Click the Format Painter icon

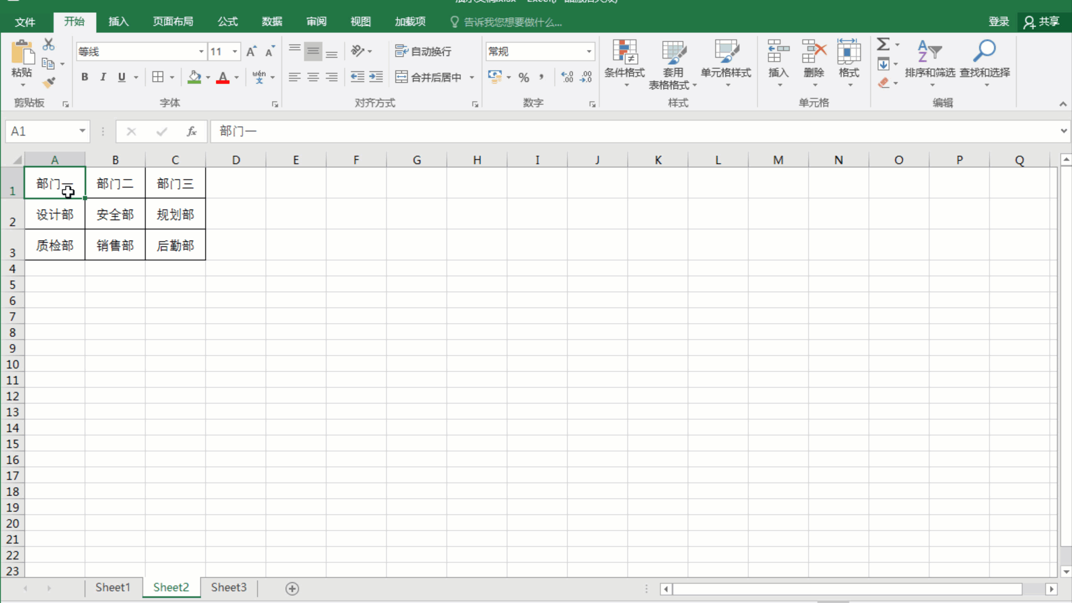(x=49, y=82)
